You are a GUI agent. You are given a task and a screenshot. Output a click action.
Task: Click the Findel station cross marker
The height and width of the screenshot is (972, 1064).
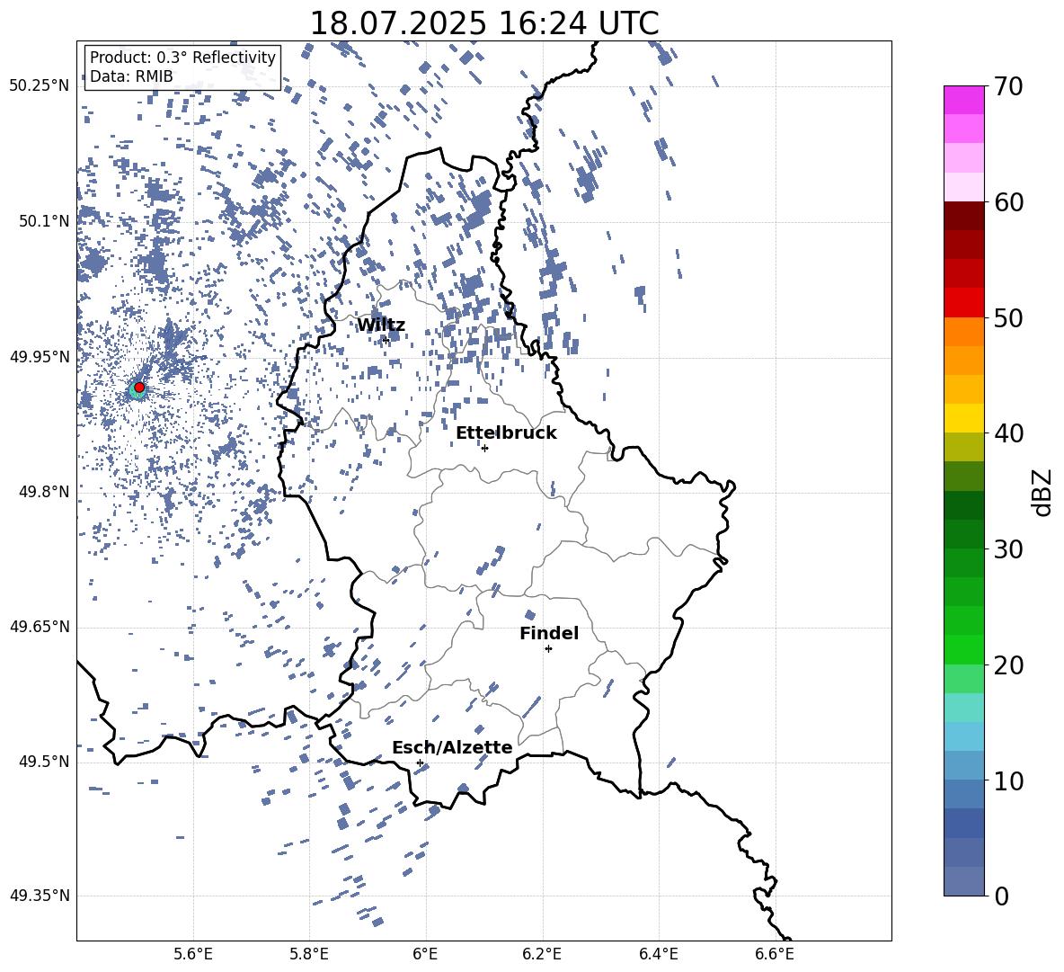(548, 649)
